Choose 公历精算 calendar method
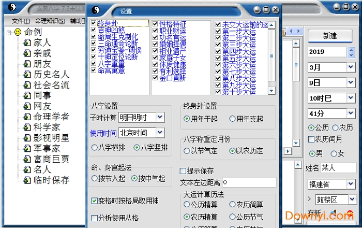This screenshot has height=228, width=362. [187, 204]
